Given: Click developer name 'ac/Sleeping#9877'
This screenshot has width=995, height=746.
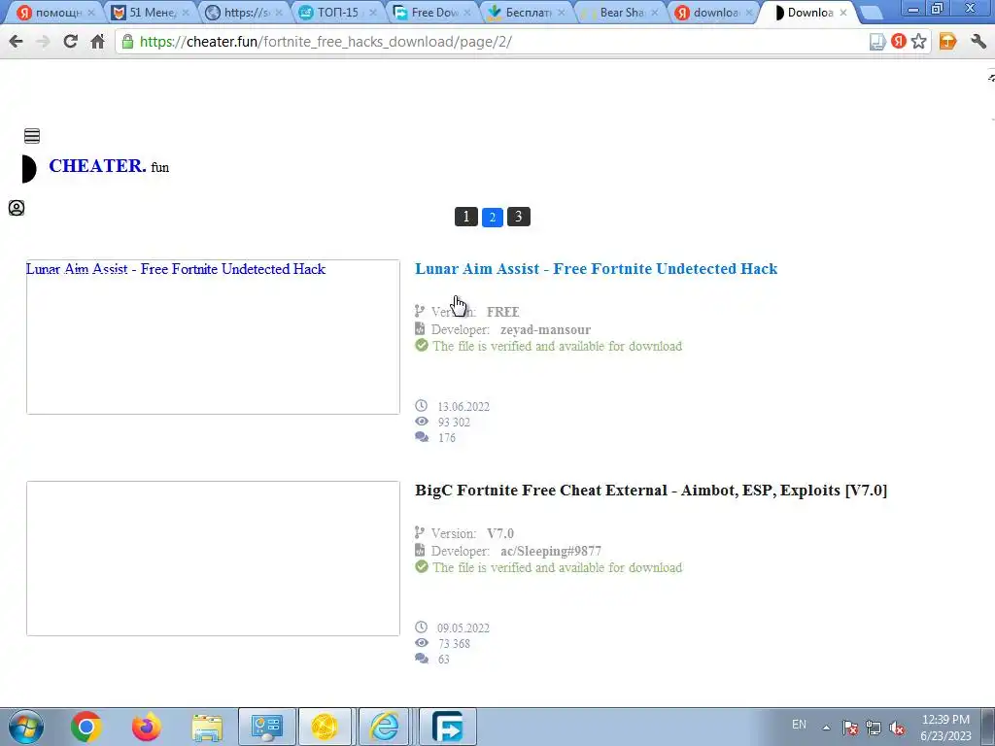Looking at the screenshot, I should click(x=550, y=552).
